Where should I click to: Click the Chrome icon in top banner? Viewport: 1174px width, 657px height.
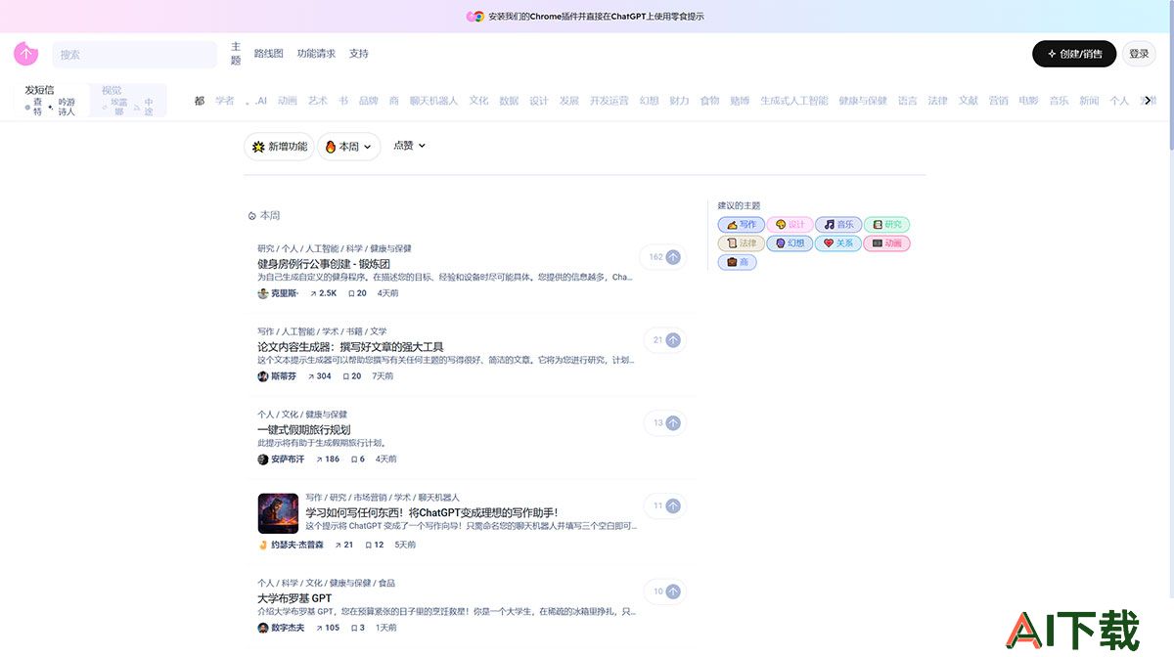click(x=478, y=17)
